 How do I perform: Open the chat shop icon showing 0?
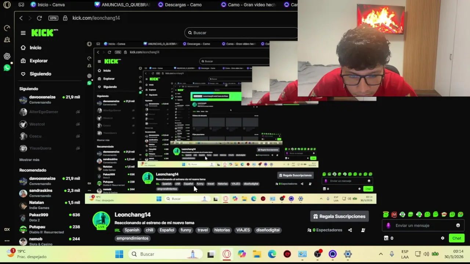point(388,238)
